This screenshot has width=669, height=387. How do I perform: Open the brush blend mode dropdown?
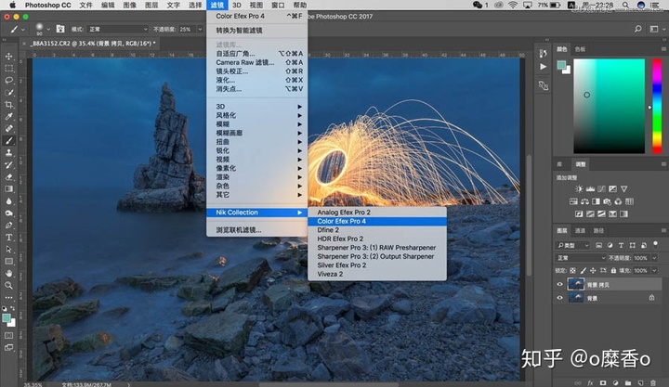pyautogui.click(x=118, y=29)
